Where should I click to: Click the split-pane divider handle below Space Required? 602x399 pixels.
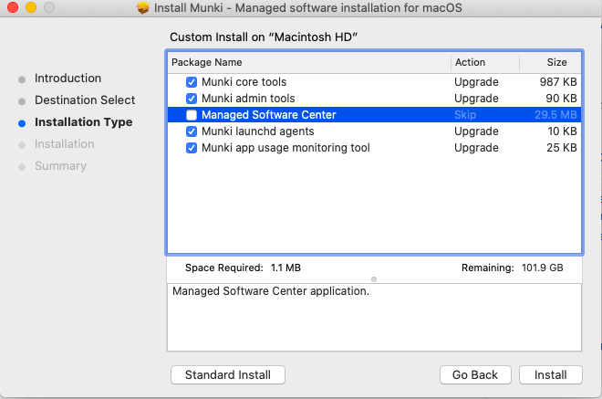click(374, 279)
